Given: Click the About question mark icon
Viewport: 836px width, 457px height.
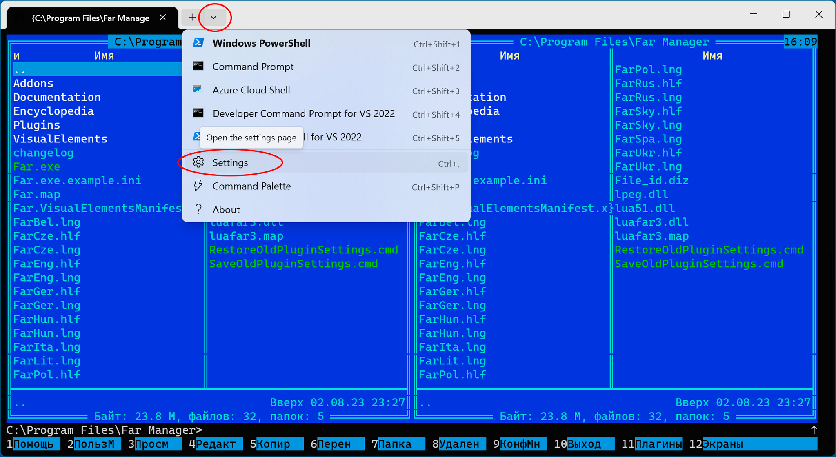Looking at the screenshot, I should (x=198, y=209).
